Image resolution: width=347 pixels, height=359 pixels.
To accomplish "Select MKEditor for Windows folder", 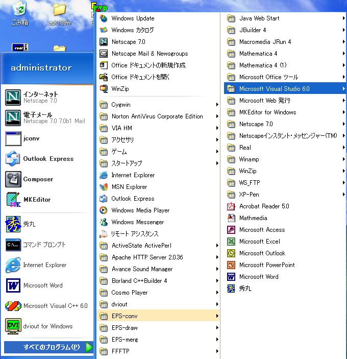I will tap(285, 112).
